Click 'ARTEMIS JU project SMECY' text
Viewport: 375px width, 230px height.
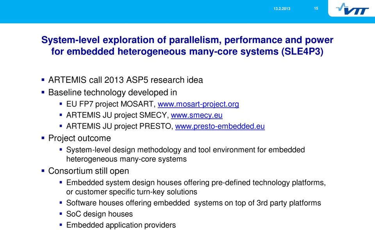pyautogui.click(x=118, y=115)
